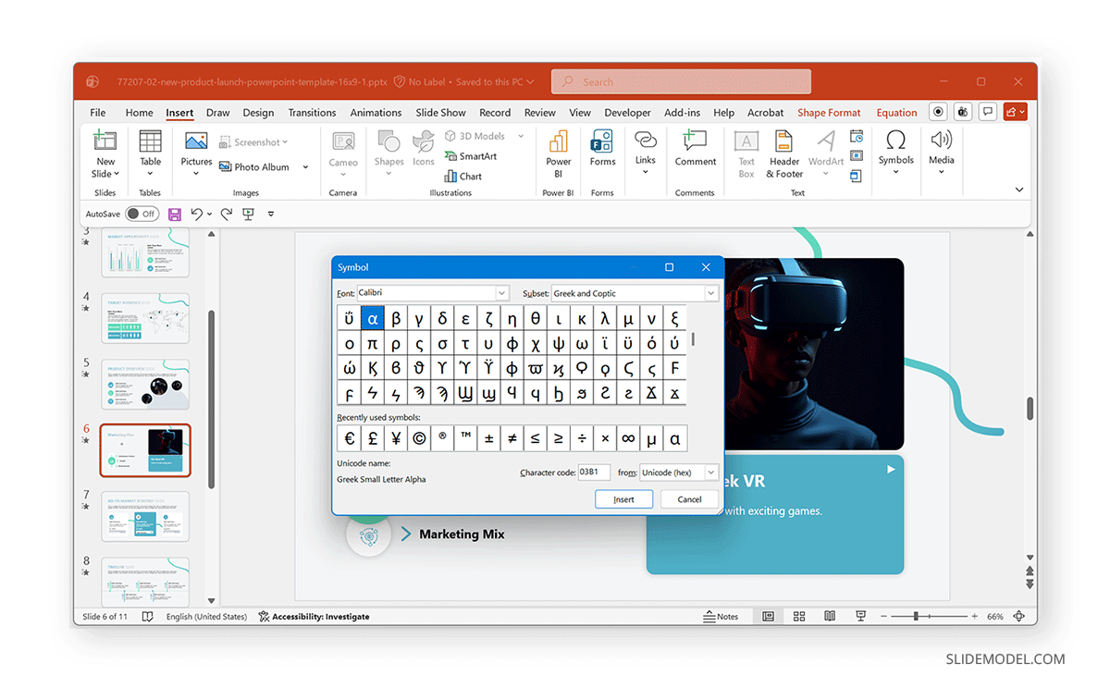This screenshot has height=687, width=1110.
Task: Click the Object icon in Text group
Action: click(857, 175)
